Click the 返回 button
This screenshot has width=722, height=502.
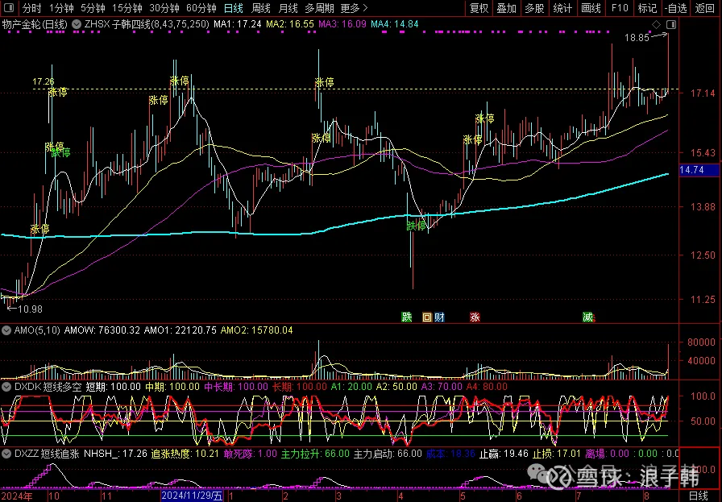705,8
